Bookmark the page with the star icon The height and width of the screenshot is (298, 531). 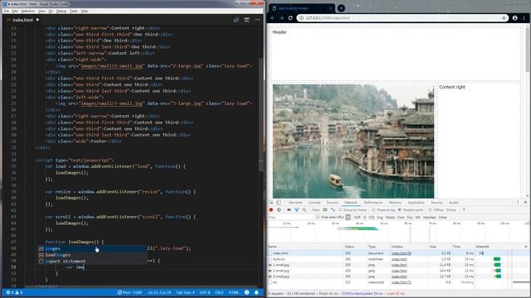click(x=504, y=18)
